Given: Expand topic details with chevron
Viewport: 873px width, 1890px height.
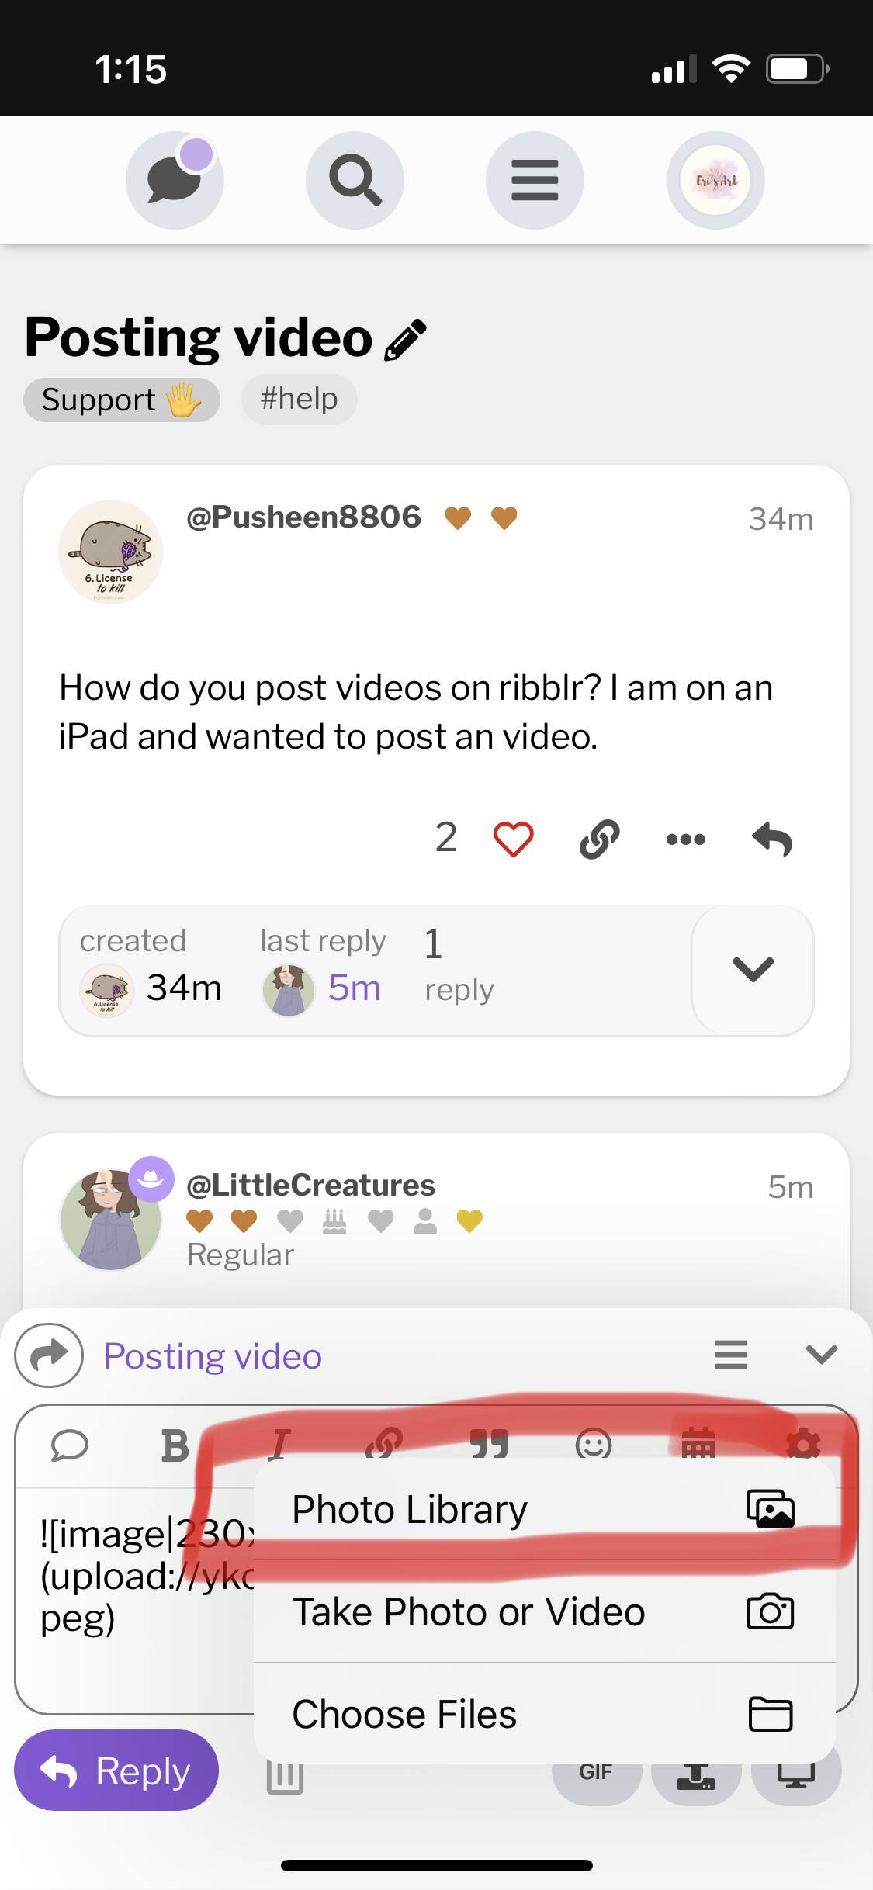Looking at the screenshot, I should (752, 969).
